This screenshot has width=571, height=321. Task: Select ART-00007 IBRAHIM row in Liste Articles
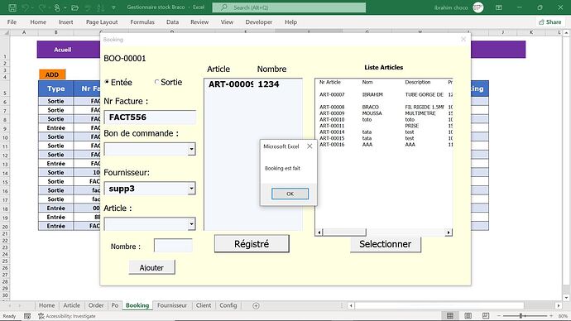point(384,94)
